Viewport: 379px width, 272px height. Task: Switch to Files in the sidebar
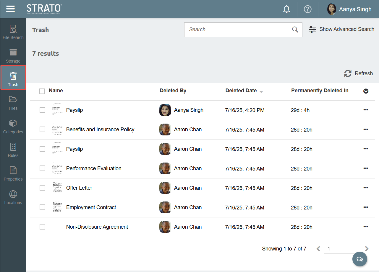(13, 103)
